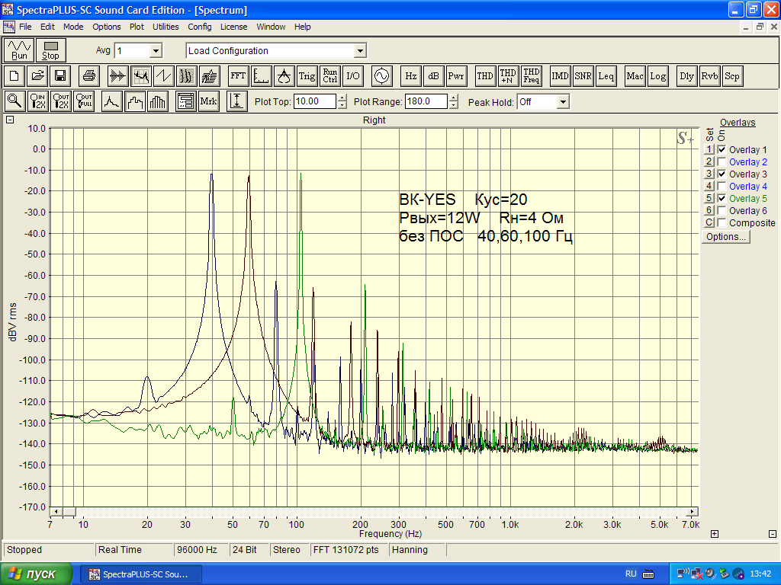
Task: Open the Peak Hold dropdown
Action: [x=563, y=102]
